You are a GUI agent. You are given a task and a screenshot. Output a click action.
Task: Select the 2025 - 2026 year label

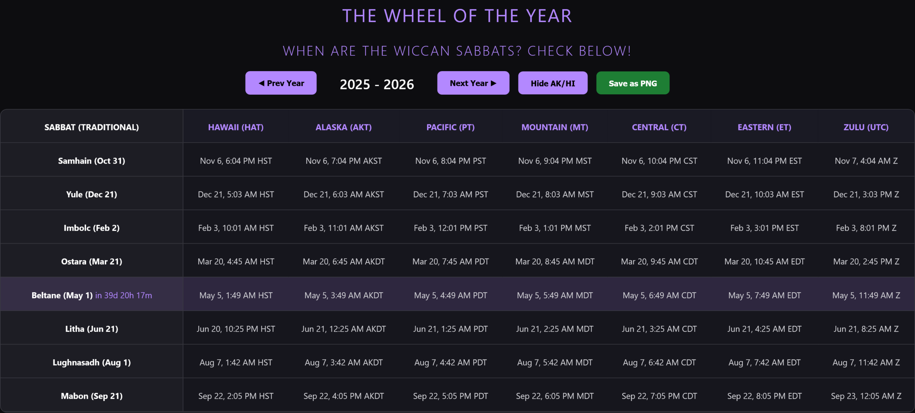377,84
